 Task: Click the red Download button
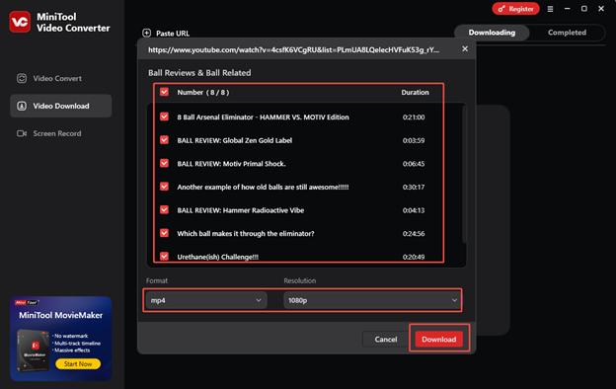tap(439, 339)
